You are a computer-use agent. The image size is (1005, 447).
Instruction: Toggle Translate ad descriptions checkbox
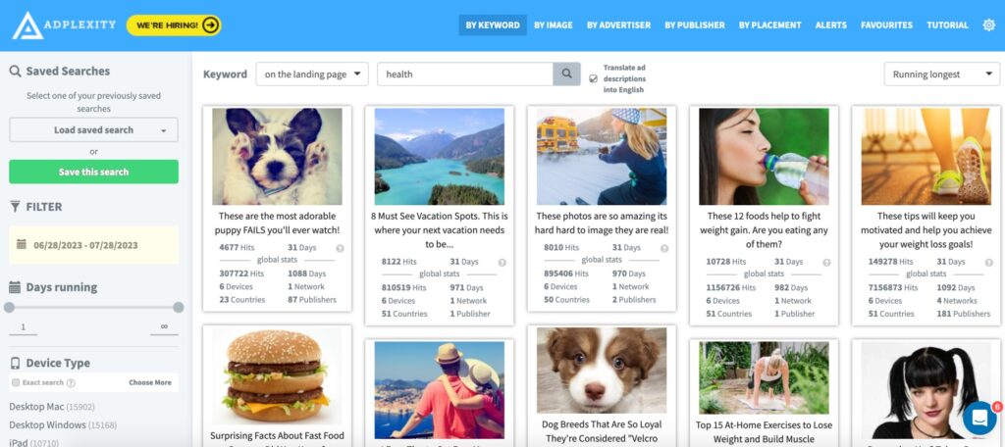tap(593, 78)
